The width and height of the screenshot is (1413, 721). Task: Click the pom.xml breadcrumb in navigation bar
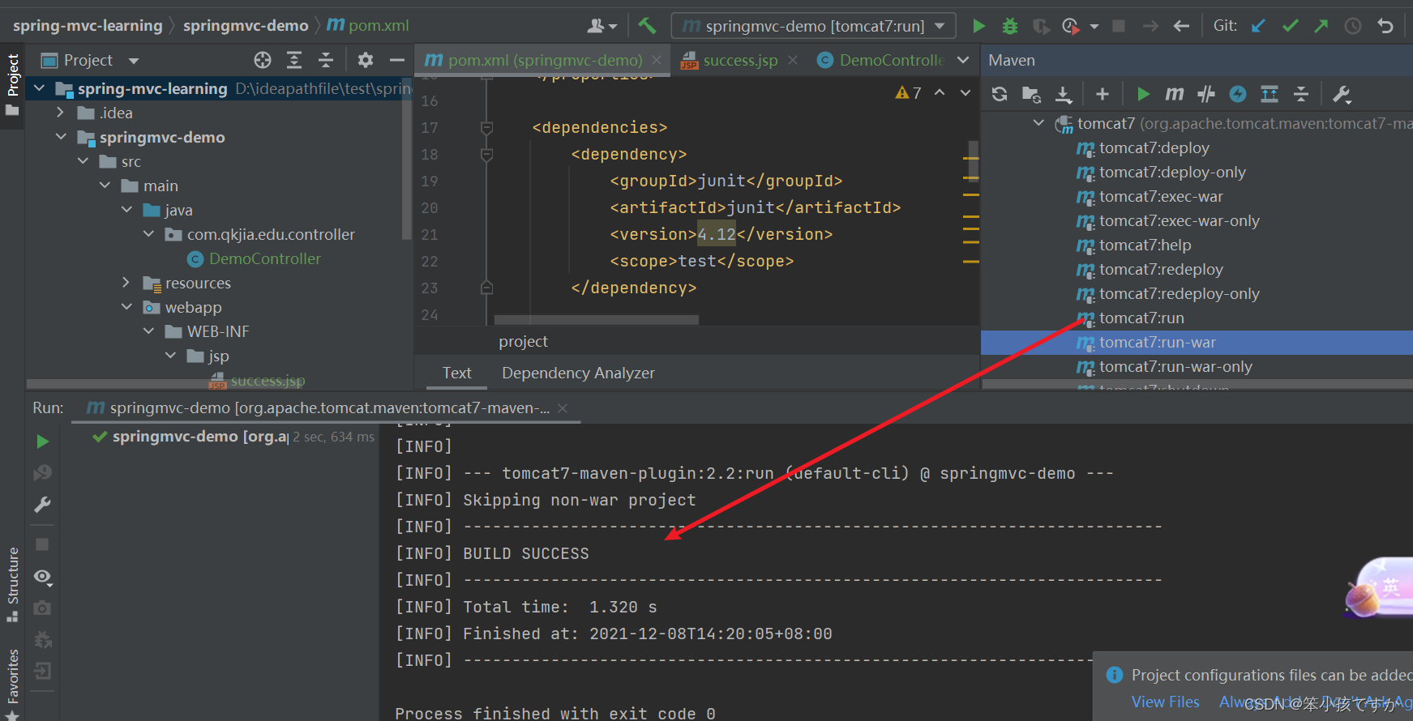point(369,25)
